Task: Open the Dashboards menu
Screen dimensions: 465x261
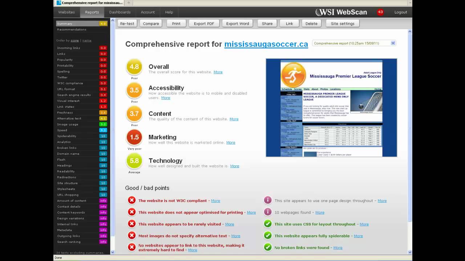Action: (x=120, y=12)
